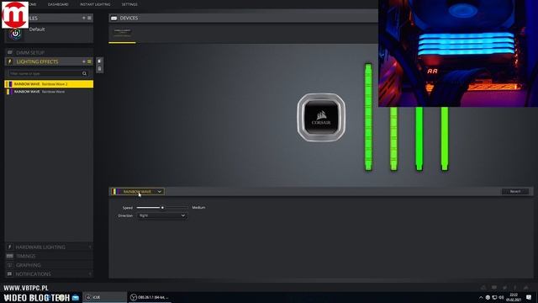Select the third green RAM stick

coord(419,139)
